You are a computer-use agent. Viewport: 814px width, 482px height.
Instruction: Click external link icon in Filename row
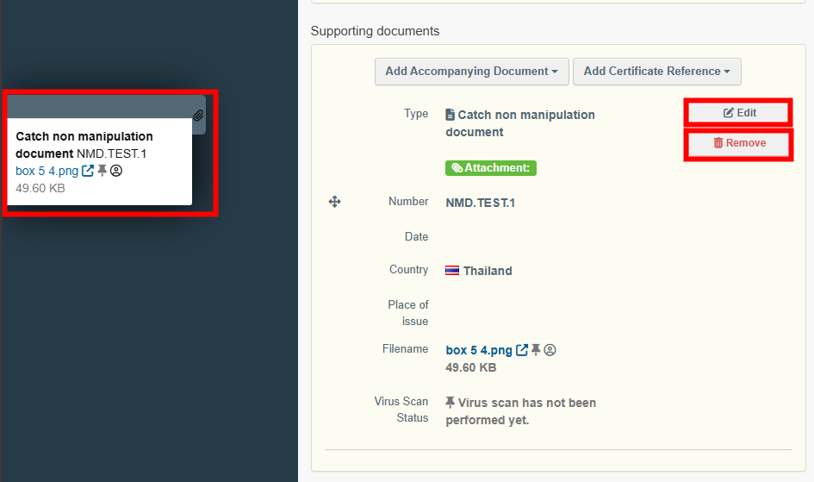[x=522, y=350]
